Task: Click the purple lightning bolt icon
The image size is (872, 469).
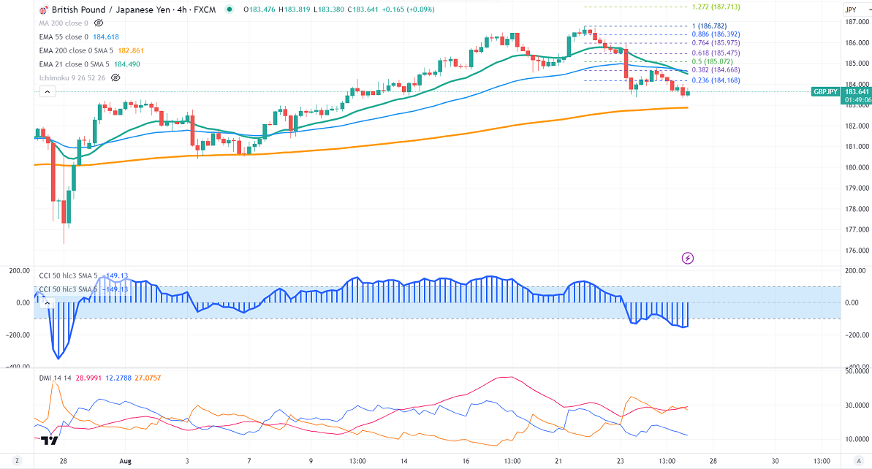Action: (688, 258)
